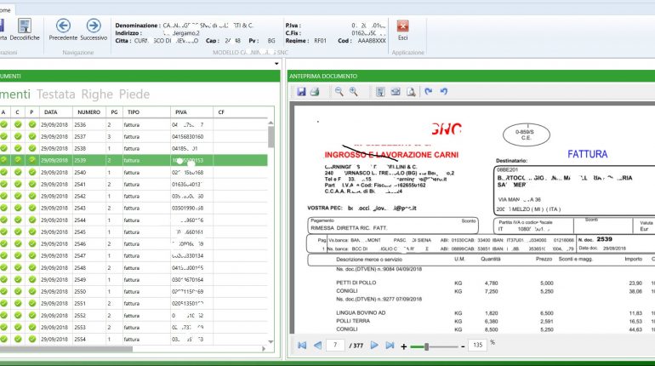Jump to last page of preview
Viewport: 655px width, 366px height.
(x=390, y=345)
